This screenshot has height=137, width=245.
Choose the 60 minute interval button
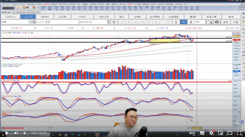coord(156,22)
